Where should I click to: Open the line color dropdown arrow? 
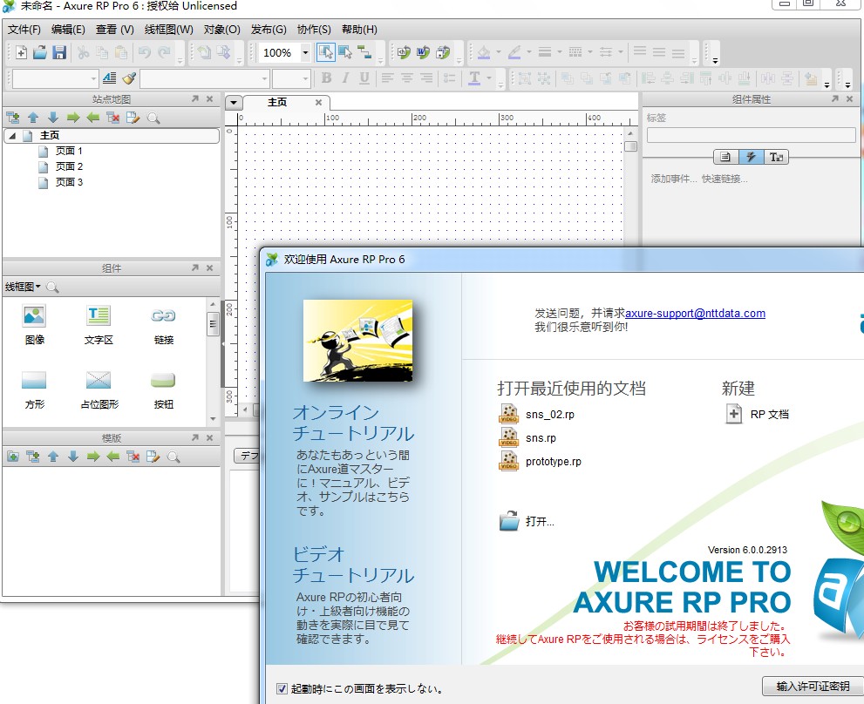(x=529, y=53)
